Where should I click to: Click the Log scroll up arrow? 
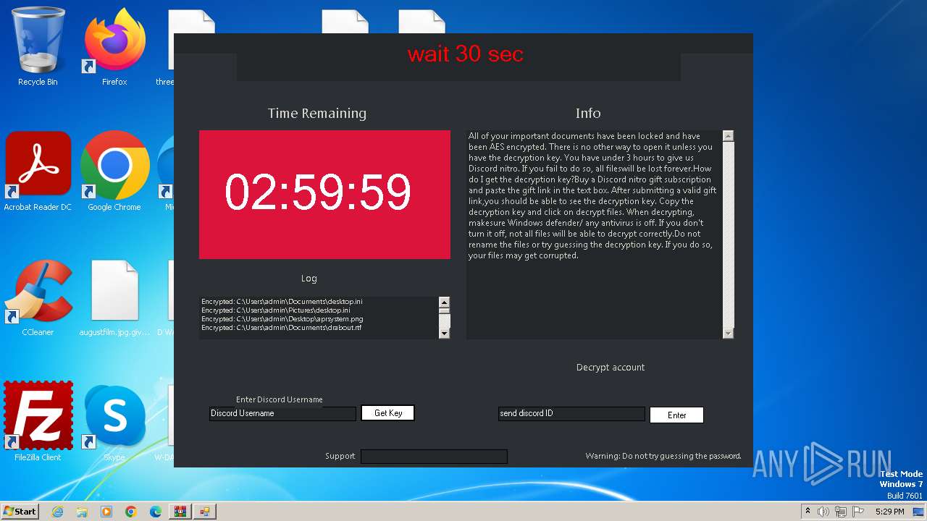pos(445,302)
